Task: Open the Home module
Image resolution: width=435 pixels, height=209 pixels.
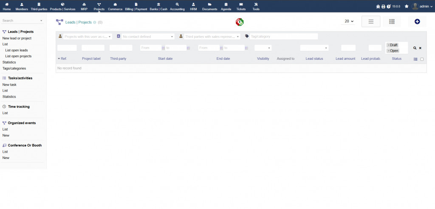Action: (7, 6)
